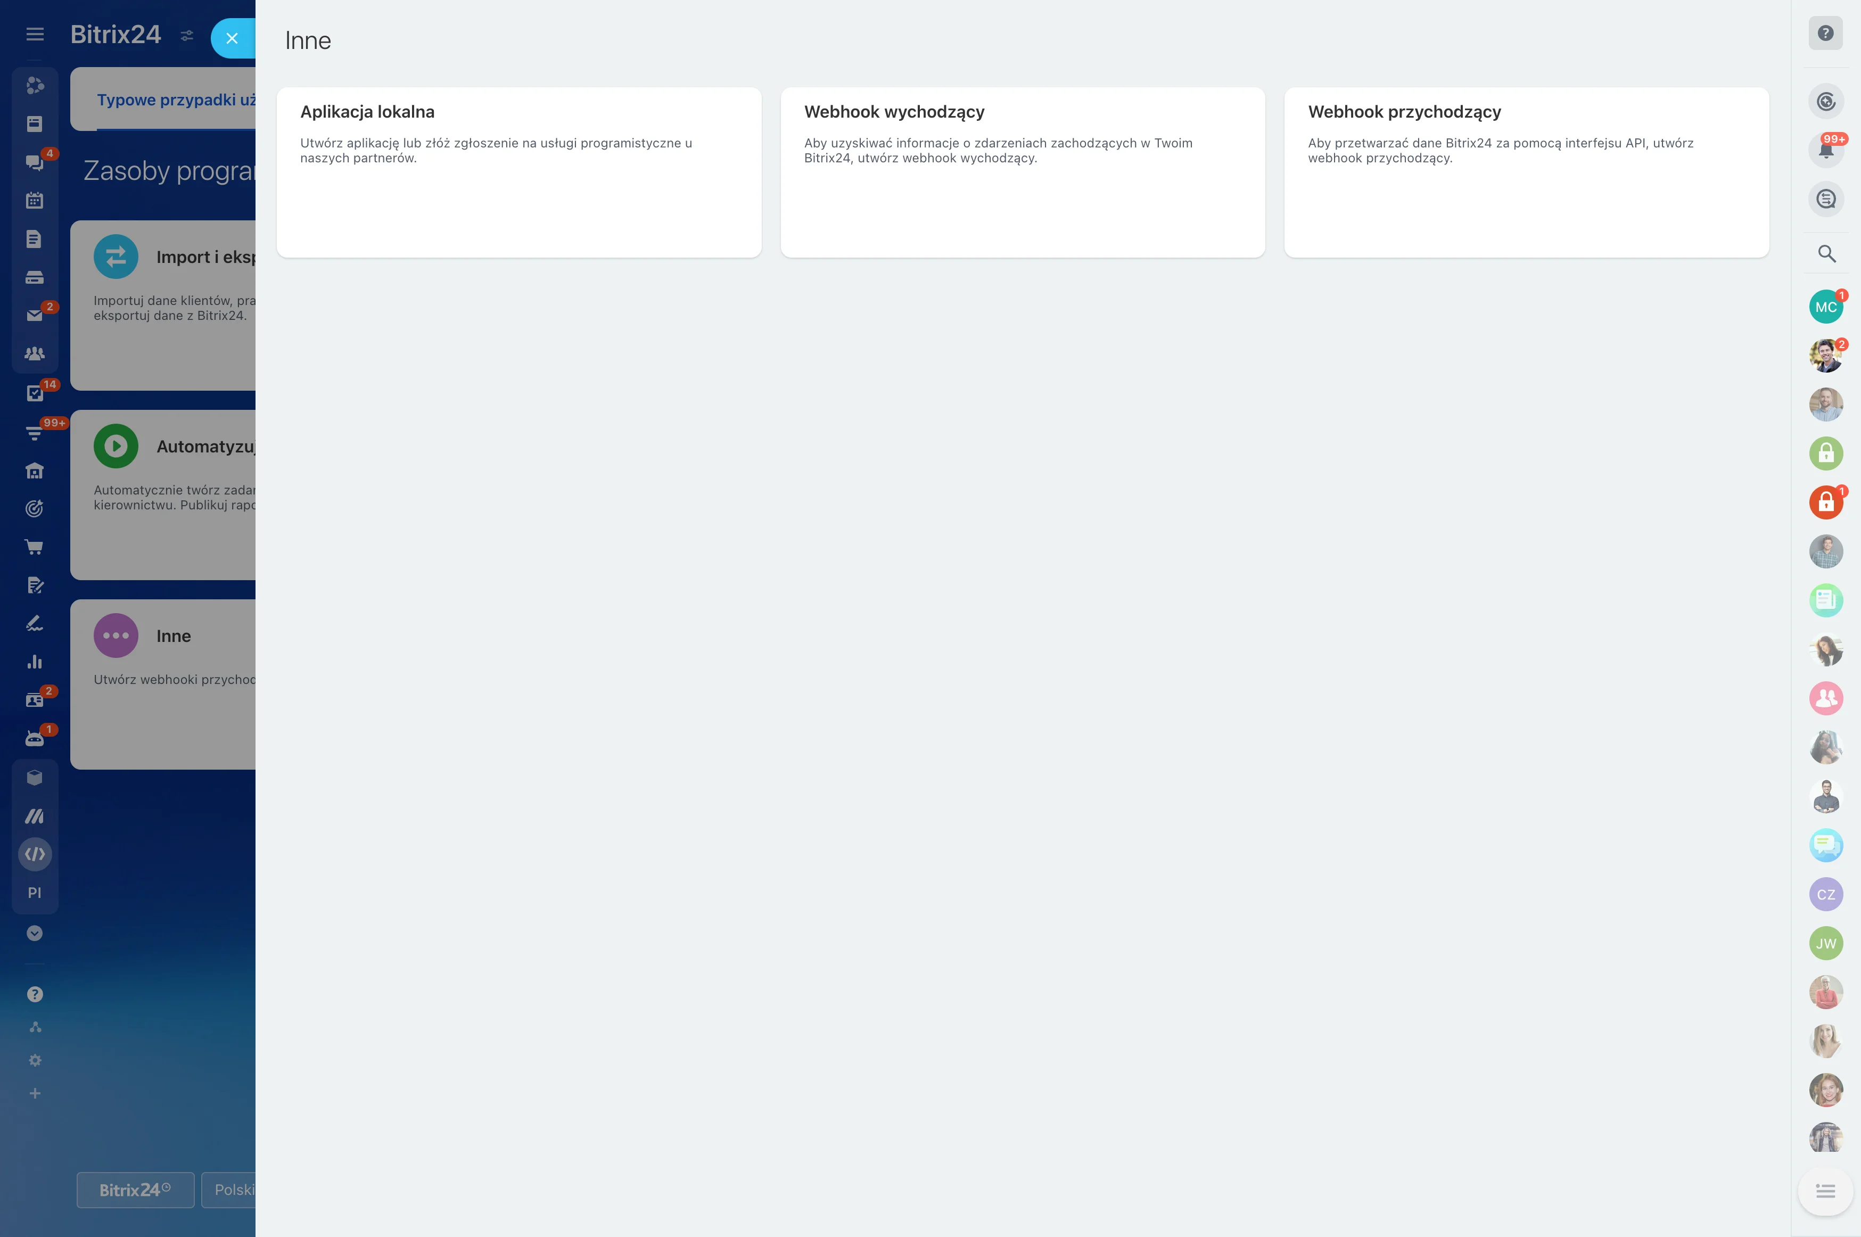Viewport: 1861px width, 1237px height.
Task: Open tasks icon with 14 badge
Action: (34, 392)
